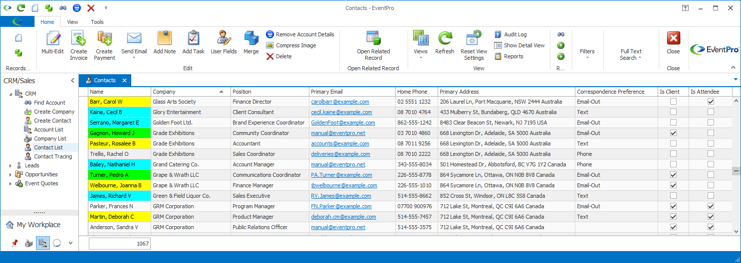The height and width of the screenshot is (263, 741).
Task: Toggle the Is Attendee checkbox for Barr, Carol W
Action: 711,102
